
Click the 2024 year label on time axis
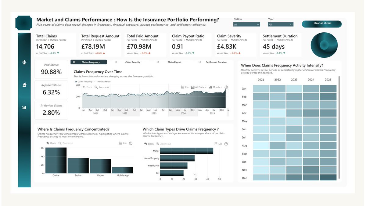pos(183,113)
